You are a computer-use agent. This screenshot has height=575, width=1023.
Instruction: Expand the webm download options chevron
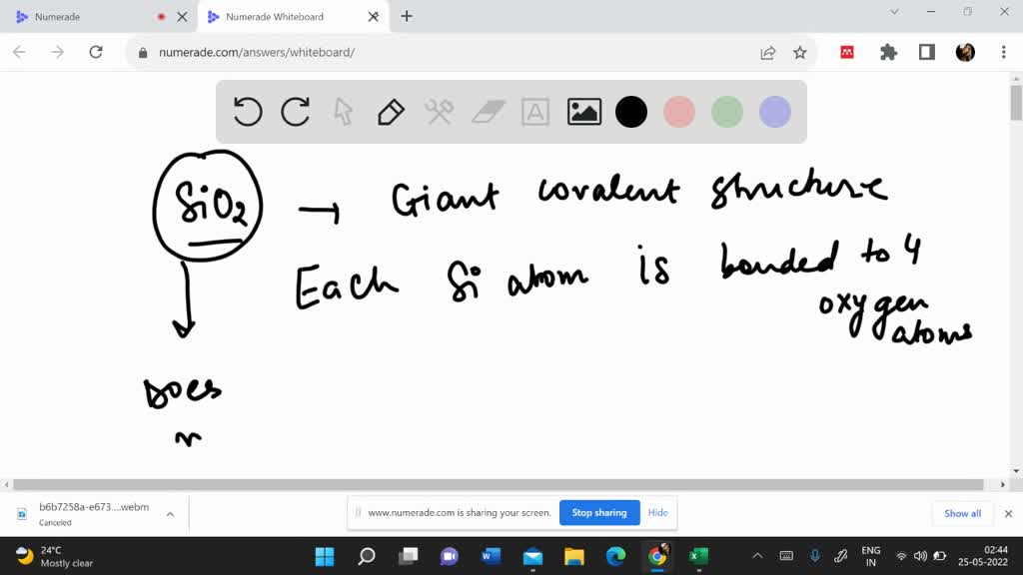[x=170, y=514]
